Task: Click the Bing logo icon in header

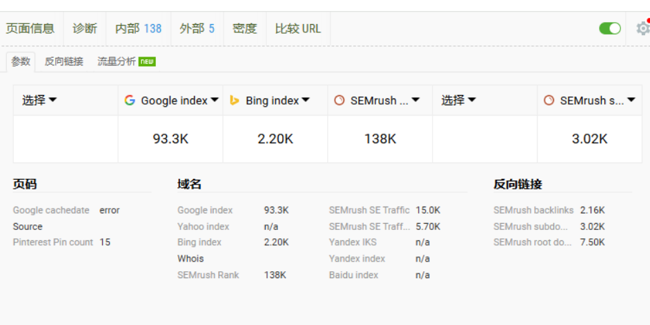Action: (234, 100)
